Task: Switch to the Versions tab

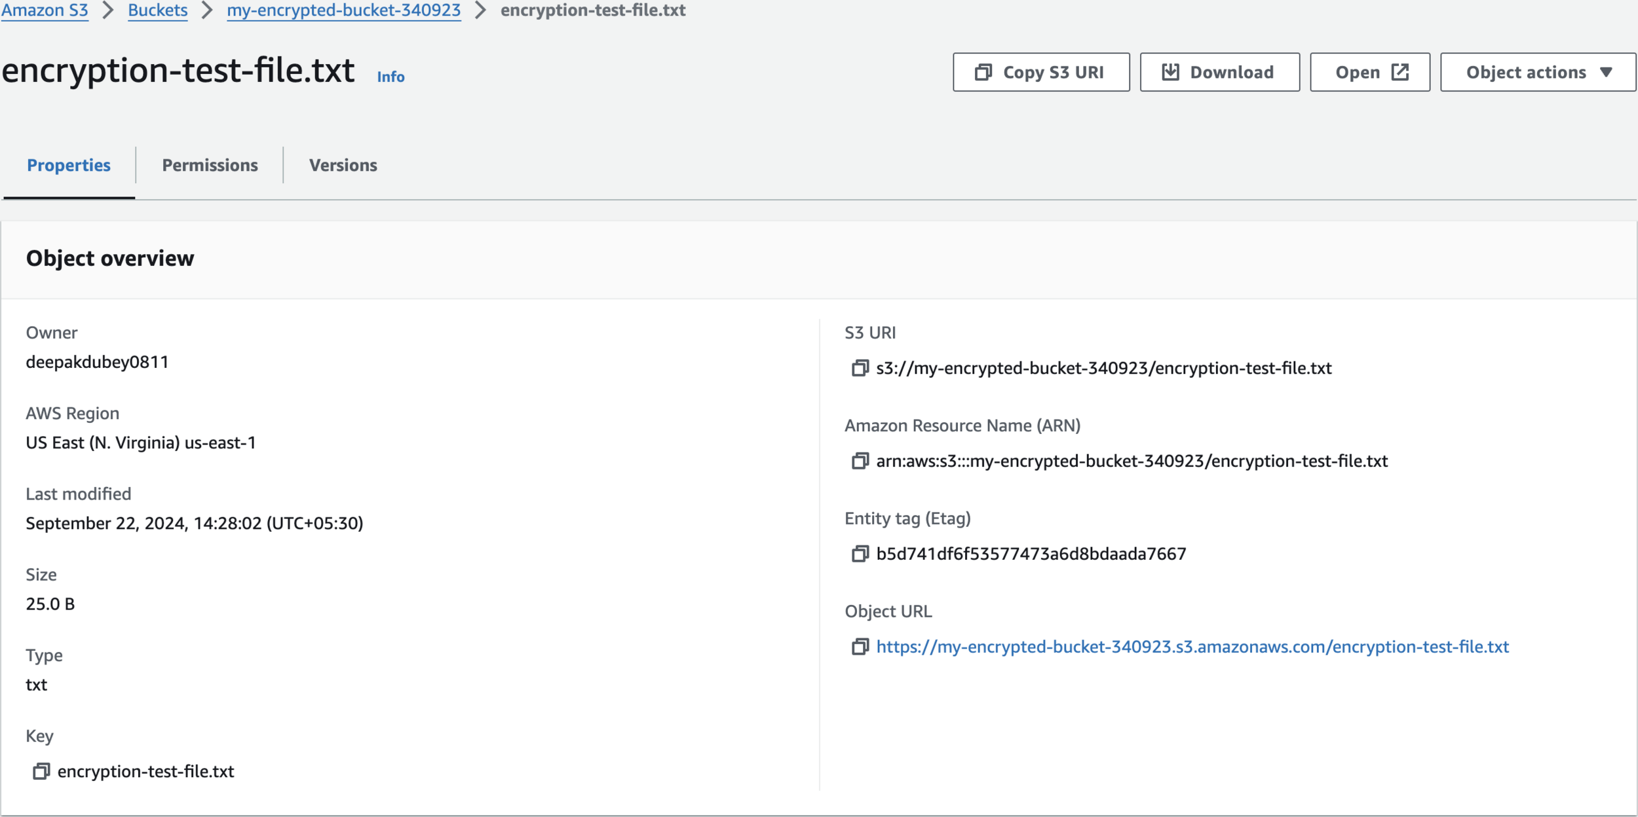Action: tap(343, 166)
